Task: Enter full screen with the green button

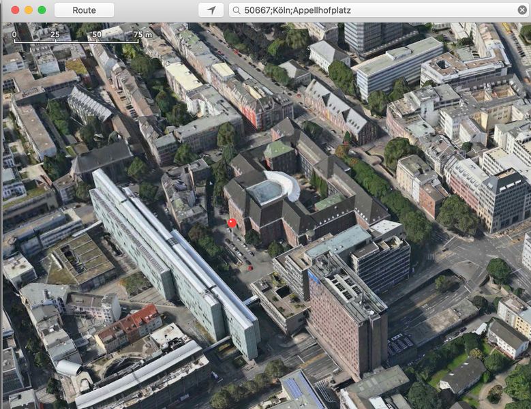Action: tap(42, 10)
